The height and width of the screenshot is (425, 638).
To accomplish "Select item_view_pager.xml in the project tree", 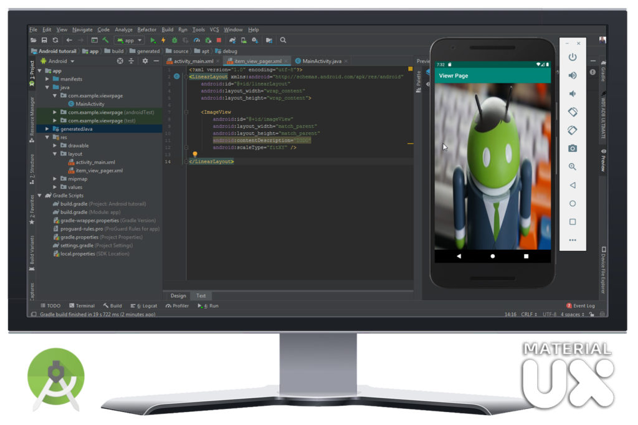I will coord(99,171).
